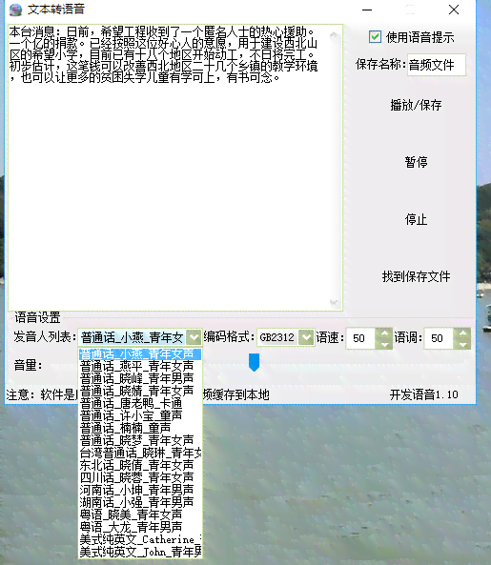This screenshot has width=491, height=565.
Task: Pick 粤语_大龙_青年男声 voice
Action: 140,527
